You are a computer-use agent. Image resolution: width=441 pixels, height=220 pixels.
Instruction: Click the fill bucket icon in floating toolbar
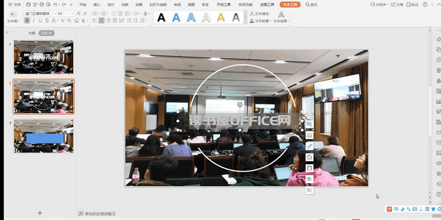click(309, 157)
